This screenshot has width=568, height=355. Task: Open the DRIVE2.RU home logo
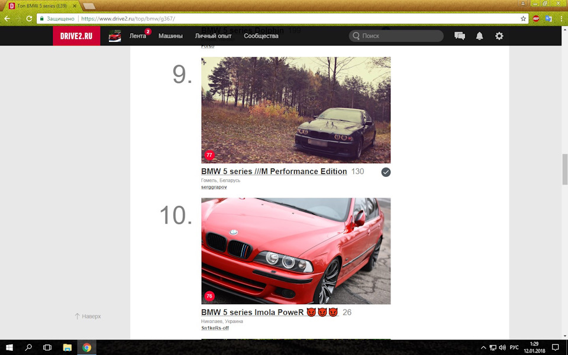tap(76, 36)
